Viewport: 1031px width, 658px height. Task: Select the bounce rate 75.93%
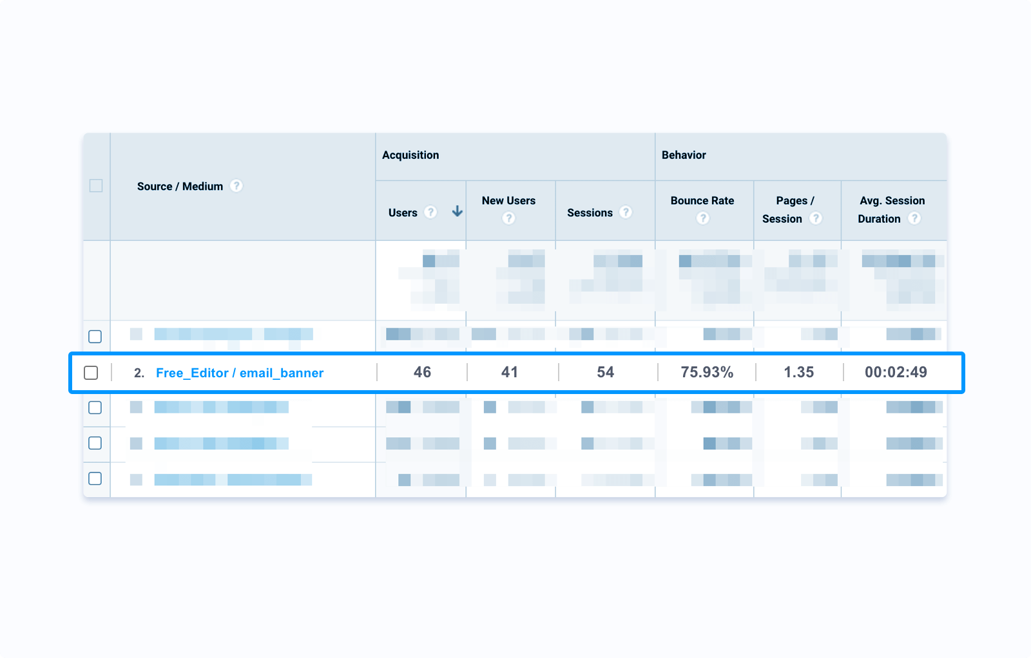click(707, 372)
